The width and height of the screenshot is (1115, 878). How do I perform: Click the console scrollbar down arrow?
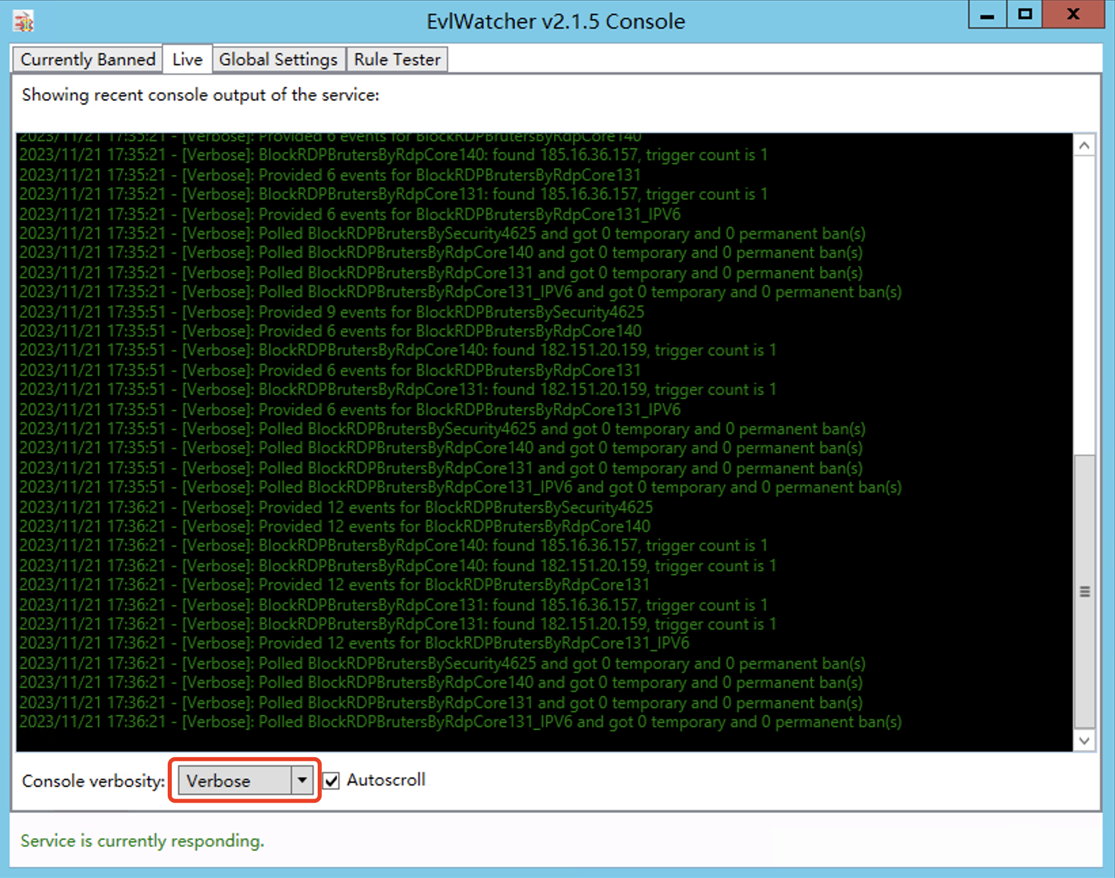coord(1084,740)
